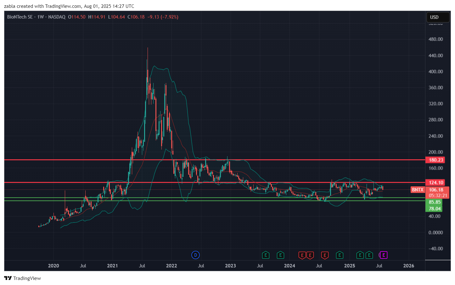Select the 85.85 green price level label
The image size is (455, 285).
434,202
